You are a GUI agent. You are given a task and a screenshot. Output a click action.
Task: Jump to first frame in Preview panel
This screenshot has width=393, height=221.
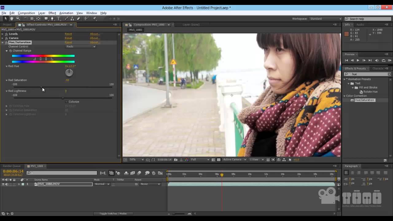(x=346, y=60)
